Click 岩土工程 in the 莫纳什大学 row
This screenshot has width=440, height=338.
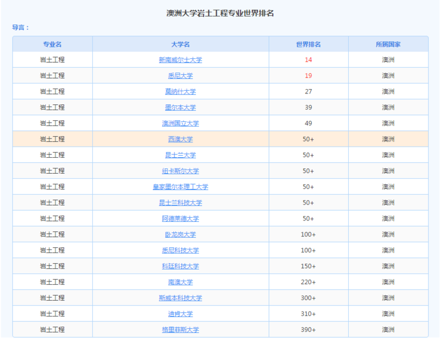click(52, 91)
